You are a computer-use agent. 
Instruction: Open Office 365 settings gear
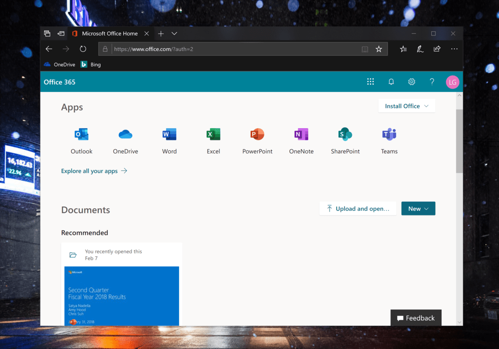pos(411,82)
